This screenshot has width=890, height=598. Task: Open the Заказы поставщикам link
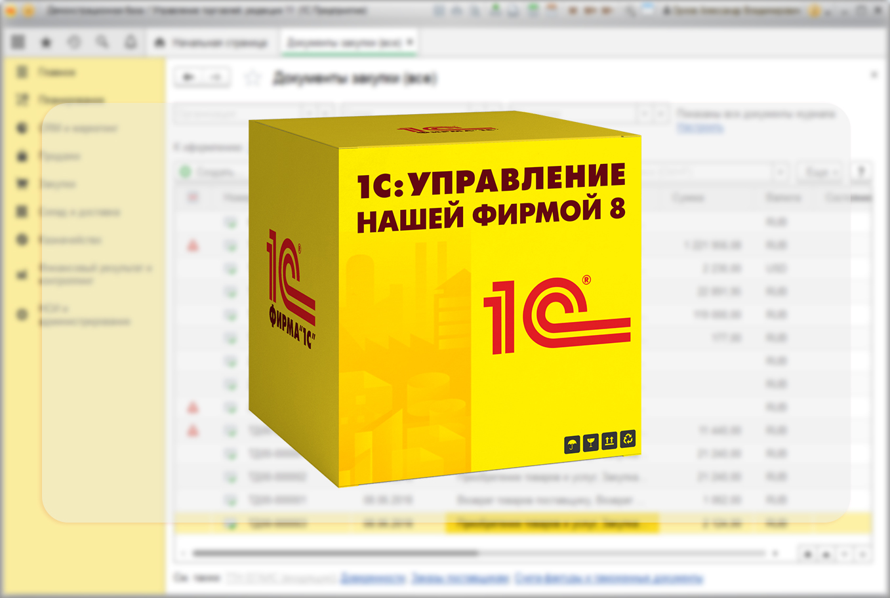(x=460, y=578)
